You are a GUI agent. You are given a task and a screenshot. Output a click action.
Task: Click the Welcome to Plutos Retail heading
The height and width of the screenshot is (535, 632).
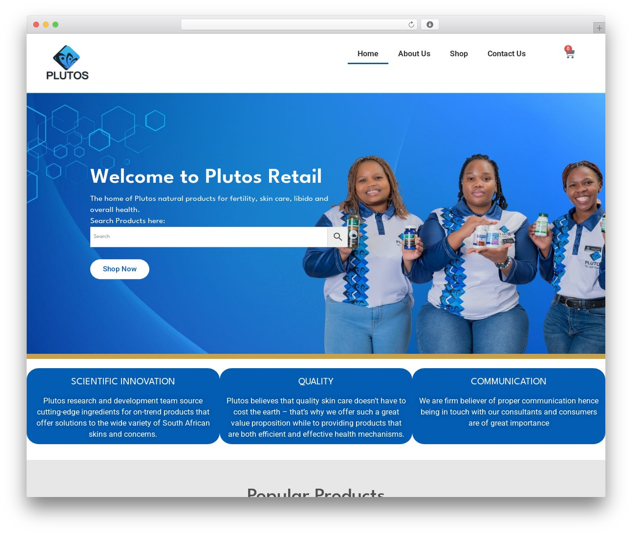coord(206,177)
